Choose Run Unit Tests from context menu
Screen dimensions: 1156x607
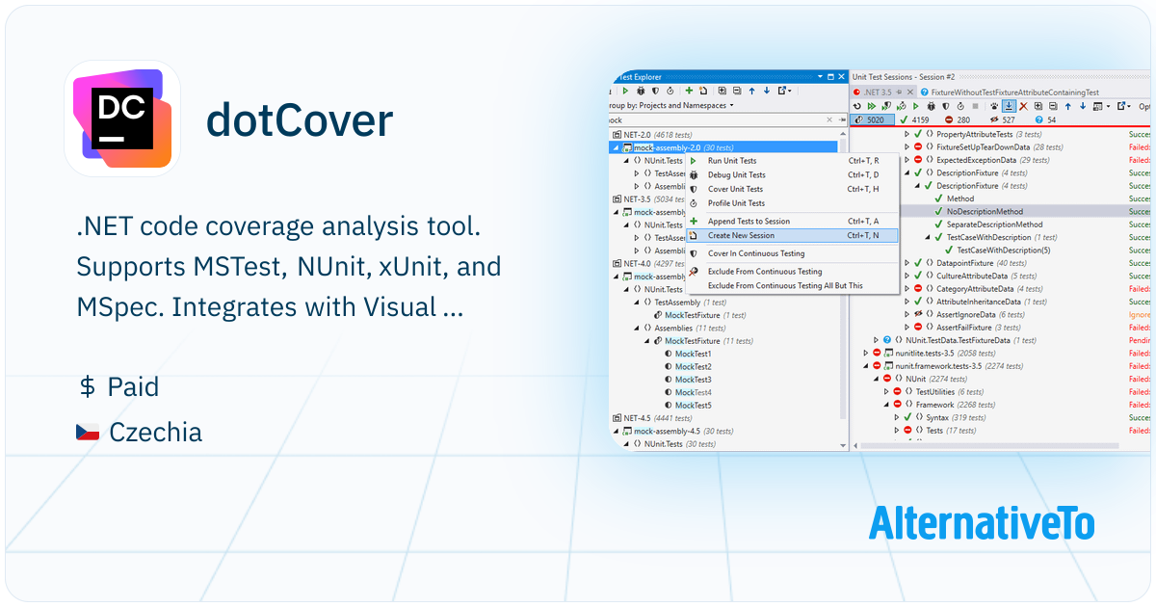pos(793,161)
